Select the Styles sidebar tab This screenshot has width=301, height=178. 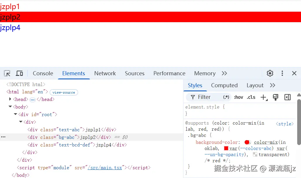[195, 85]
